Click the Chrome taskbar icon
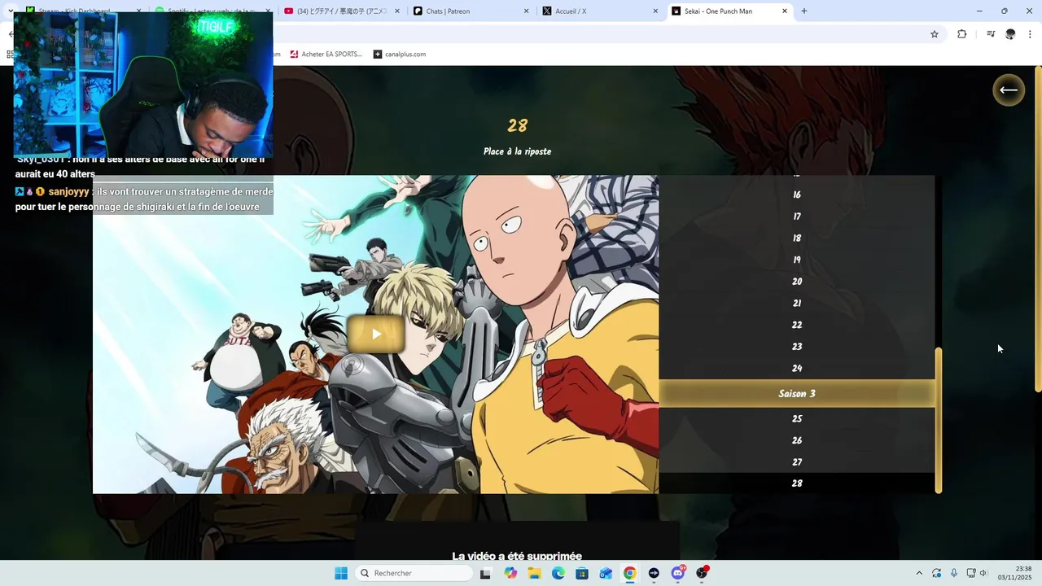 (630, 573)
